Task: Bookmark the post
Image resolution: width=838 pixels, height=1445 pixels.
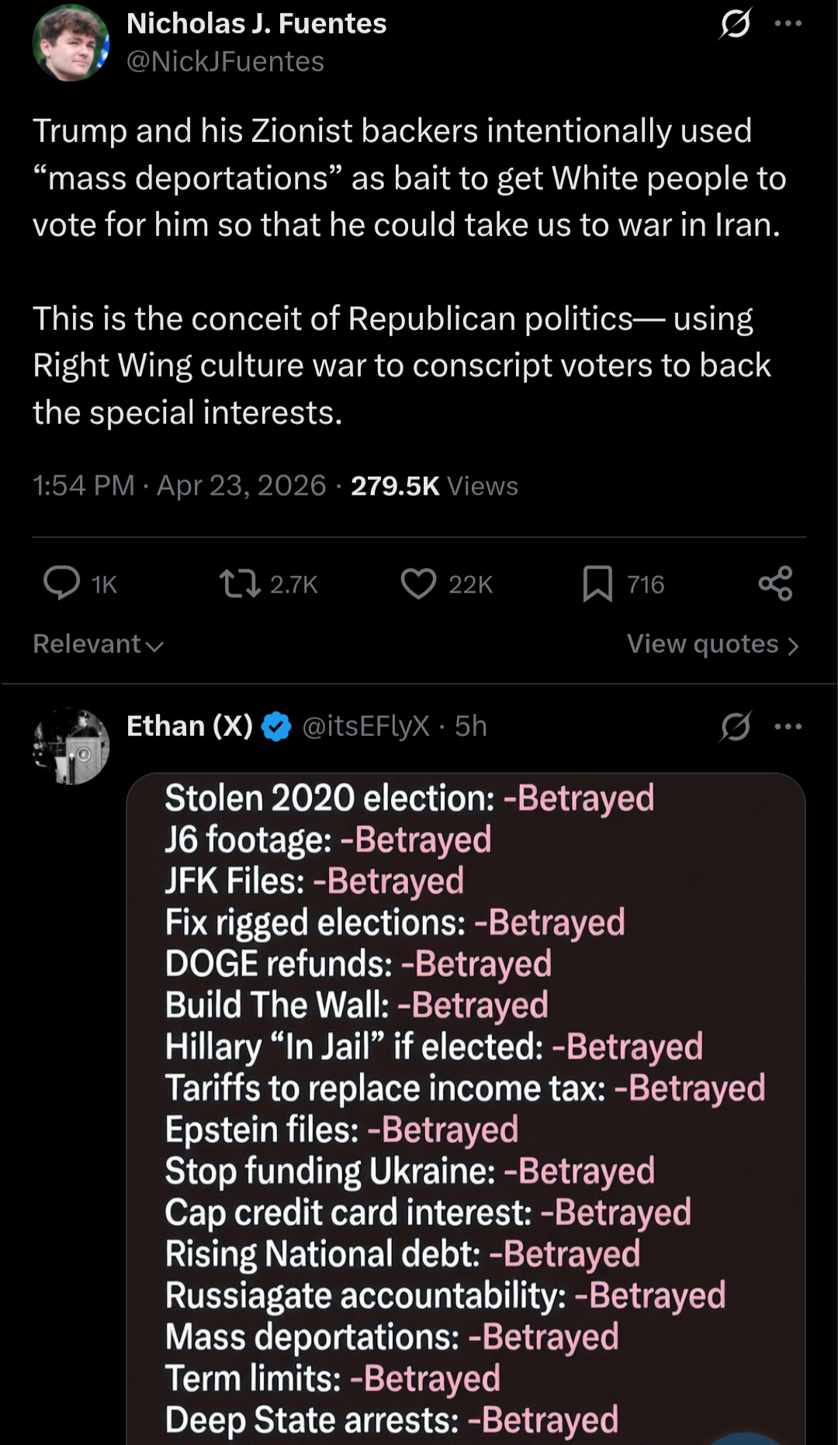Action: point(597,583)
